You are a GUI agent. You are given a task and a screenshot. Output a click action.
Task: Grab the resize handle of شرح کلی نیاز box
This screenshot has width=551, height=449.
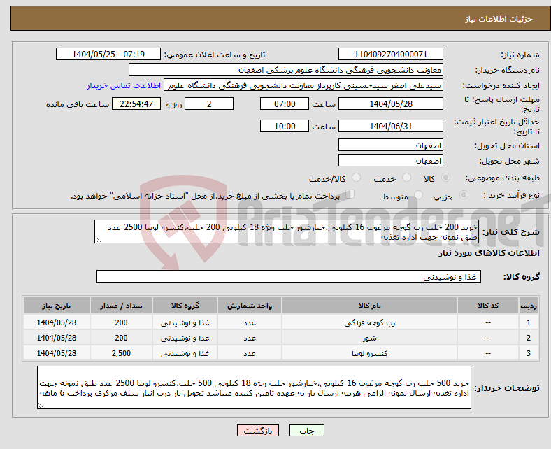[x=98, y=240]
